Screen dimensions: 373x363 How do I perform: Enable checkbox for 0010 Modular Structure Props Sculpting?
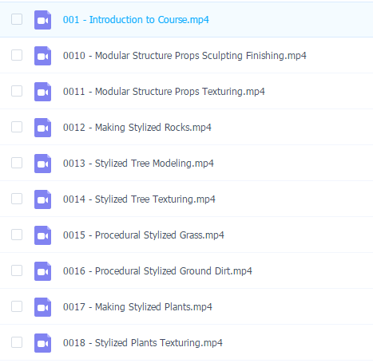pos(17,55)
